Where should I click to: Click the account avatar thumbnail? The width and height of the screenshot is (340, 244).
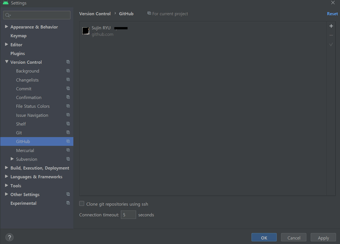[x=86, y=31]
